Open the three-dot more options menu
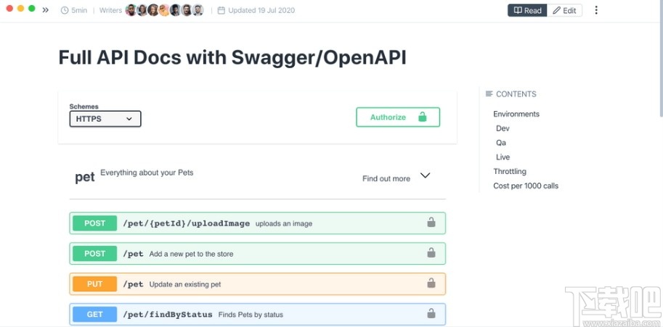This screenshot has height=327, width=663. (596, 10)
